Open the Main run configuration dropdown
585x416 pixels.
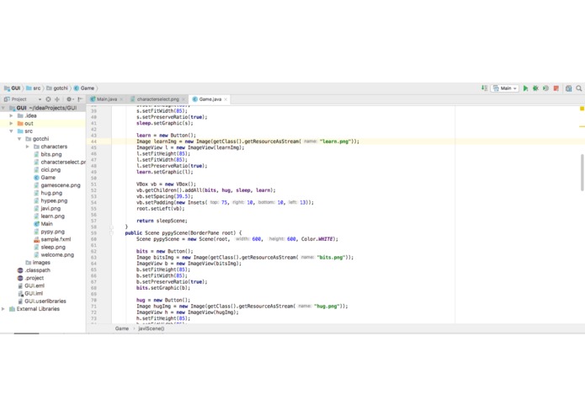tap(504, 88)
